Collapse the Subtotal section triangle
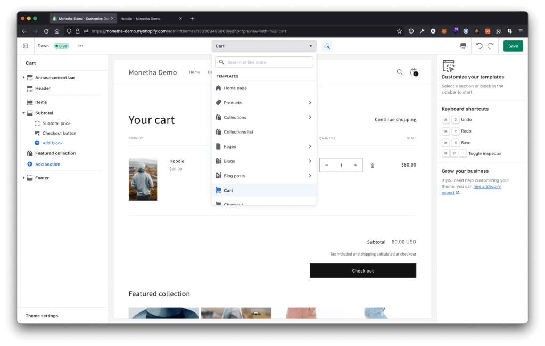Image resolution: width=545 pixels, height=346 pixels. (x=23, y=113)
